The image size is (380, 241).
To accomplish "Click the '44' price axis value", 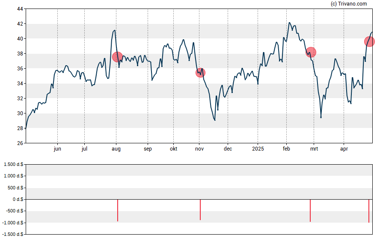I will [x=20, y=9].
